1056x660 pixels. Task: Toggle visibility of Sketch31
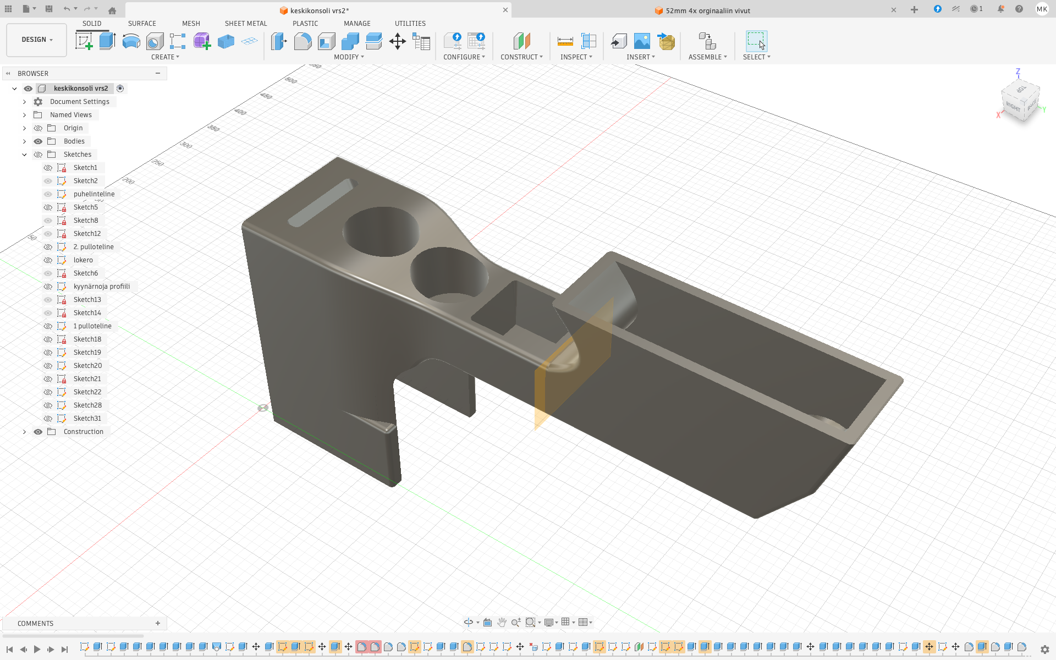48,419
